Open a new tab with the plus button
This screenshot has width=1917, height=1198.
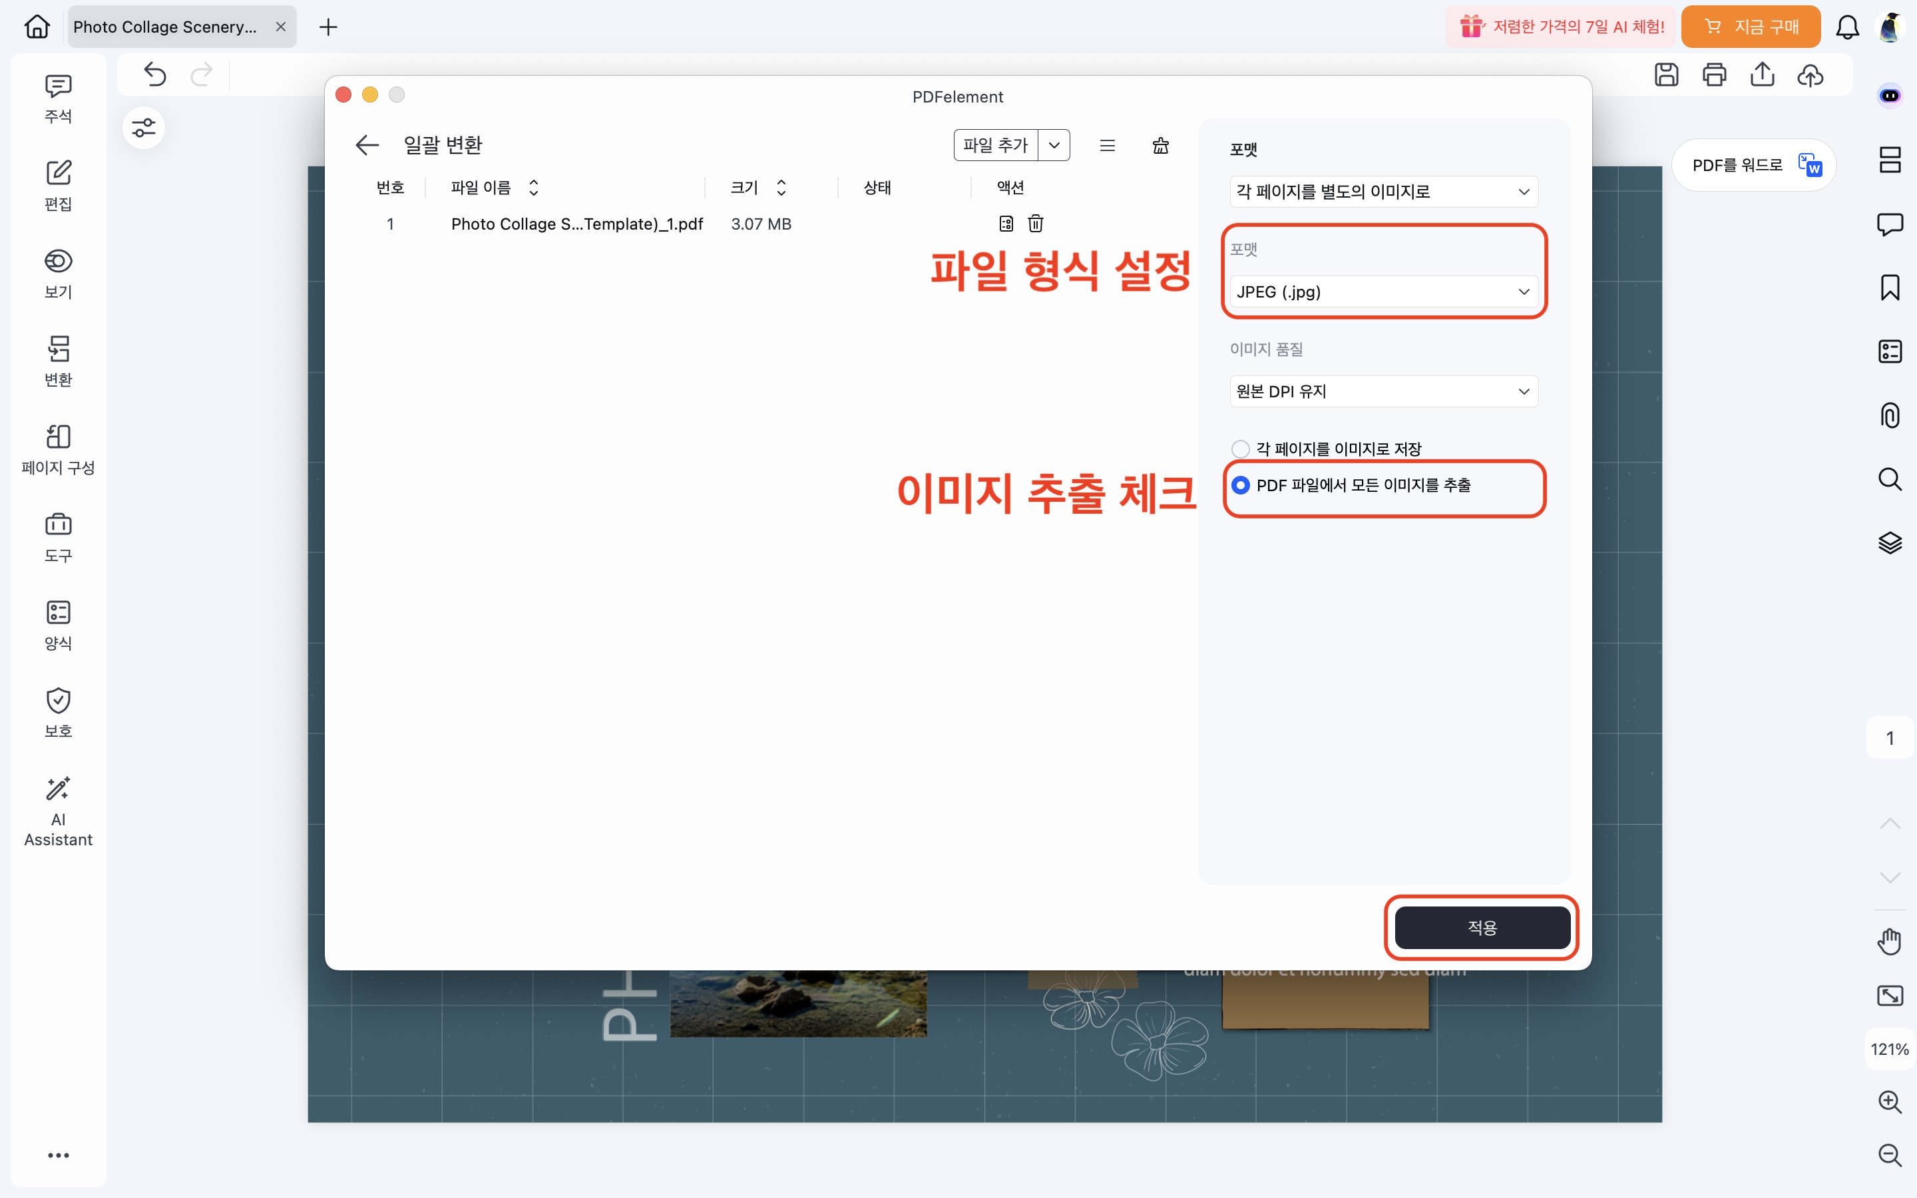pyautogui.click(x=328, y=27)
